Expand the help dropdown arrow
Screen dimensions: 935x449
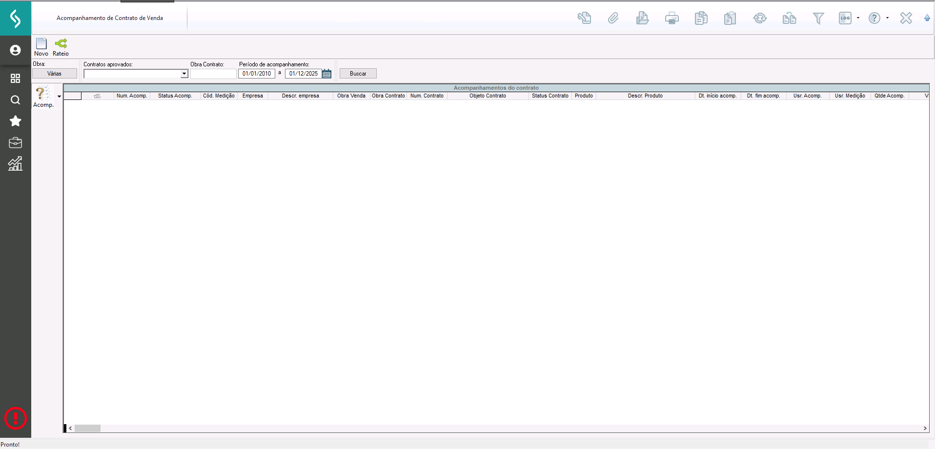(887, 18)
